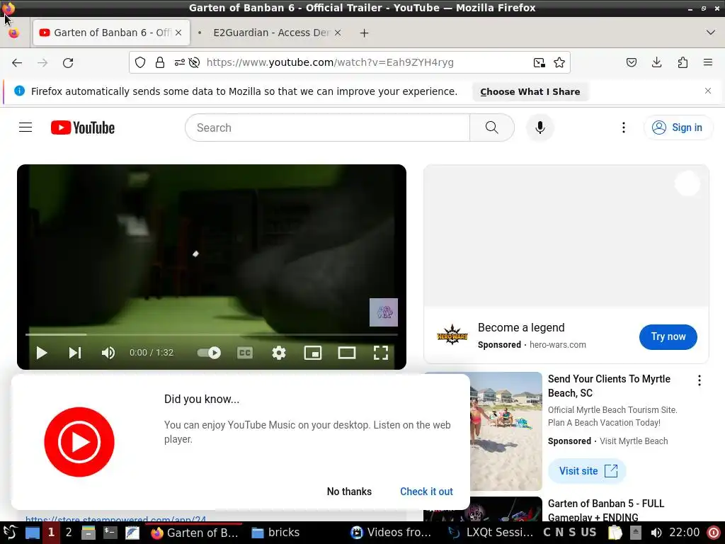Toggle picture-in-picture icon in address bar
The width and height of the screenshot is (725, 544).
[539, 62]
